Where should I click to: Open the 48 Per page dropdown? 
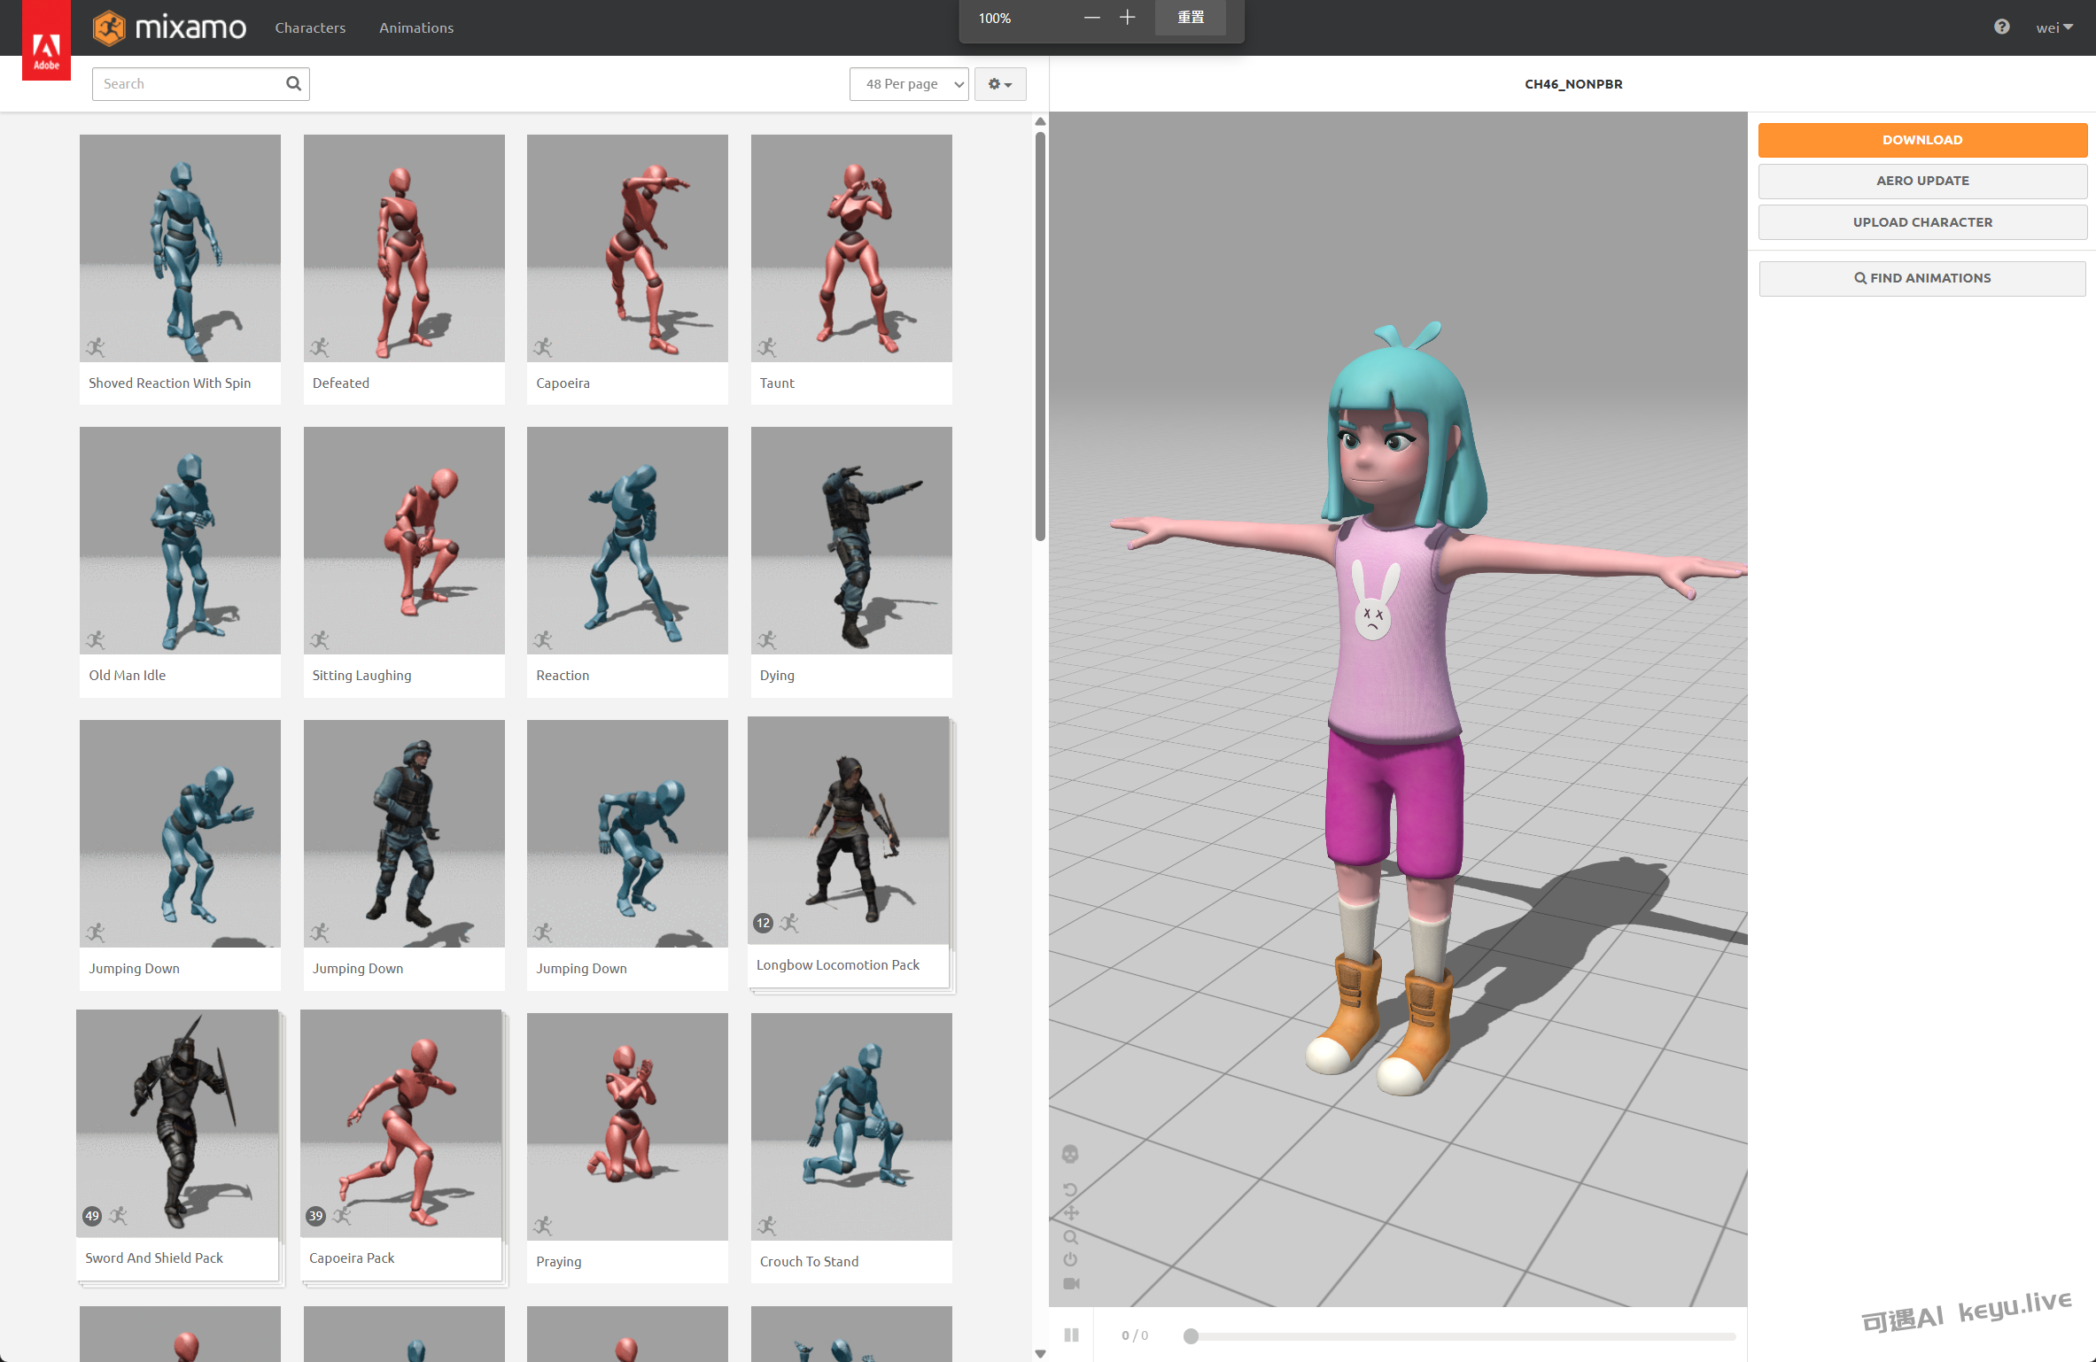(908, 84)
